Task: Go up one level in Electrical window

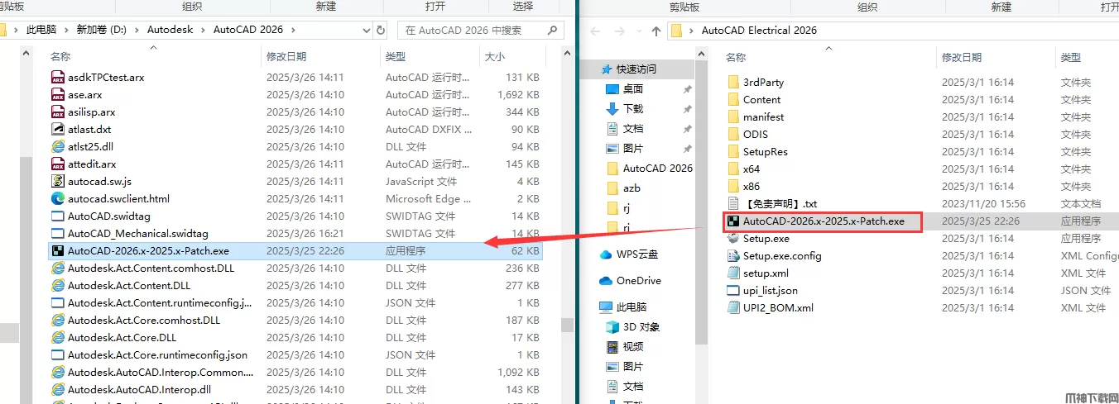Action: (656, 31)
